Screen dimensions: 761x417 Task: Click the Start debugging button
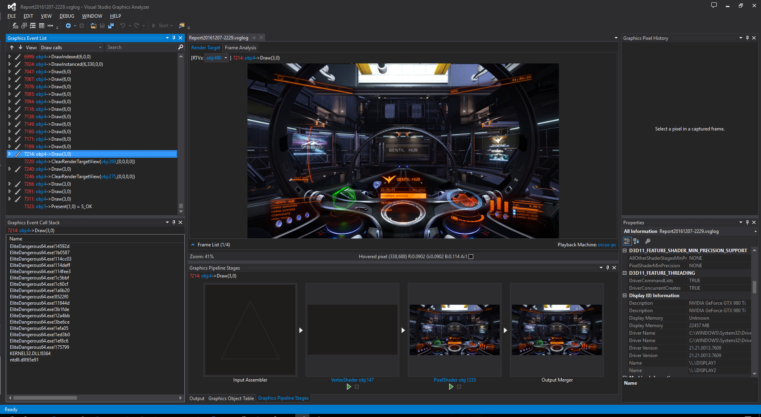pyautogui.click(x=160, y=26)
